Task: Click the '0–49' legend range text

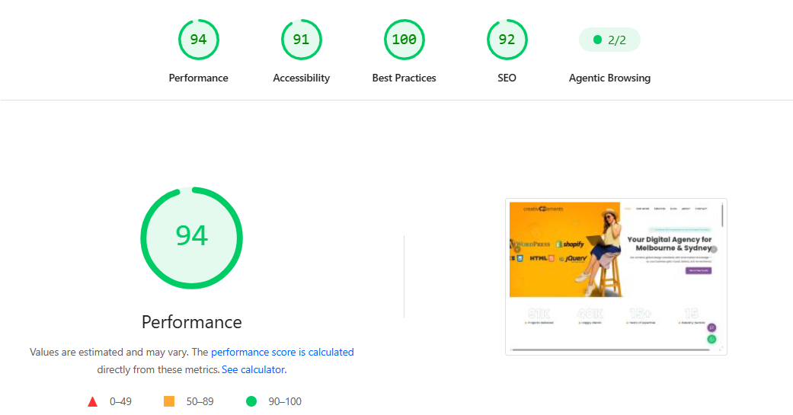Action: [x=120, y=401]
